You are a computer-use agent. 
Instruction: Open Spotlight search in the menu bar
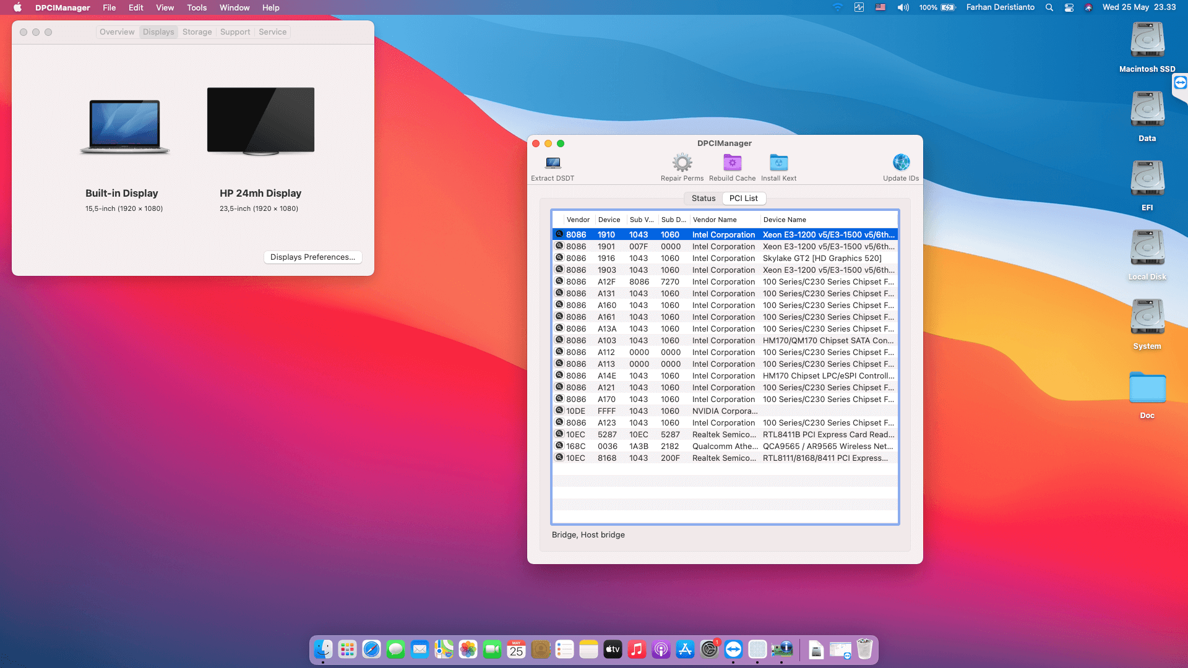pyautogui.click(x=1049, y=7)
